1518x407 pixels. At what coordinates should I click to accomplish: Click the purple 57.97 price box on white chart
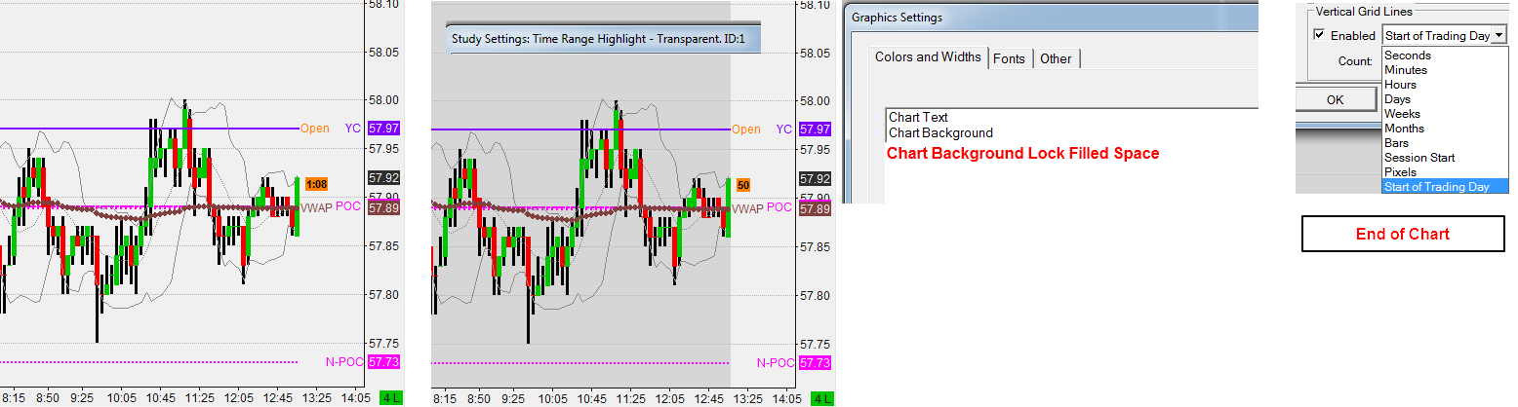pyautogui.click(x=383, y=129)
